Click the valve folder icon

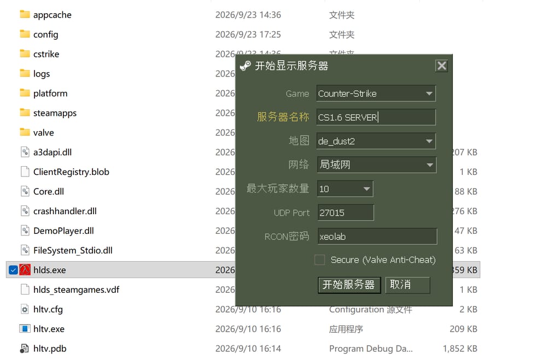click(25, 132)
